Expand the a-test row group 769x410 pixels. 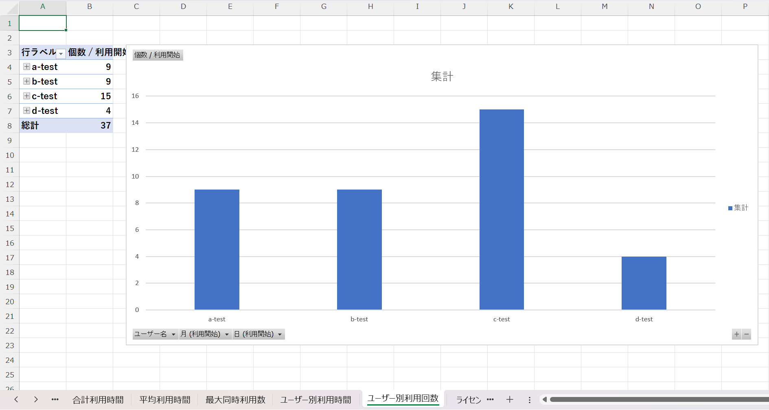(x=26, y=67)
